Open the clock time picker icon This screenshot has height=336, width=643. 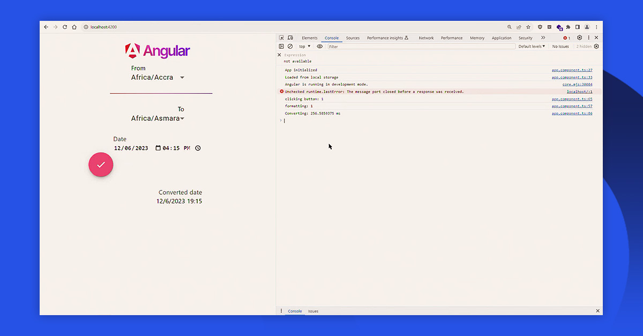[x=198, y=148]
